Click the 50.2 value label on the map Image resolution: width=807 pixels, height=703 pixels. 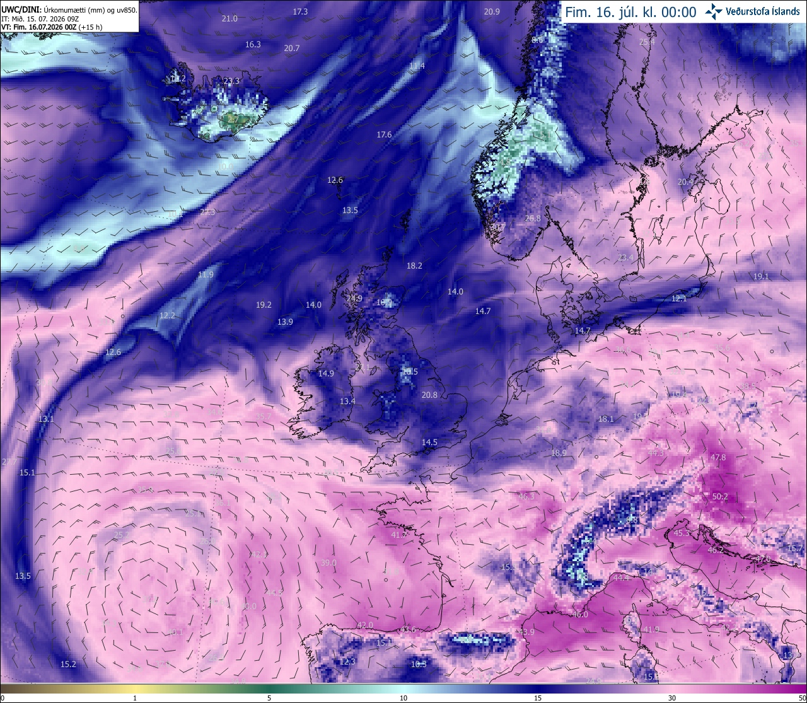720,497
